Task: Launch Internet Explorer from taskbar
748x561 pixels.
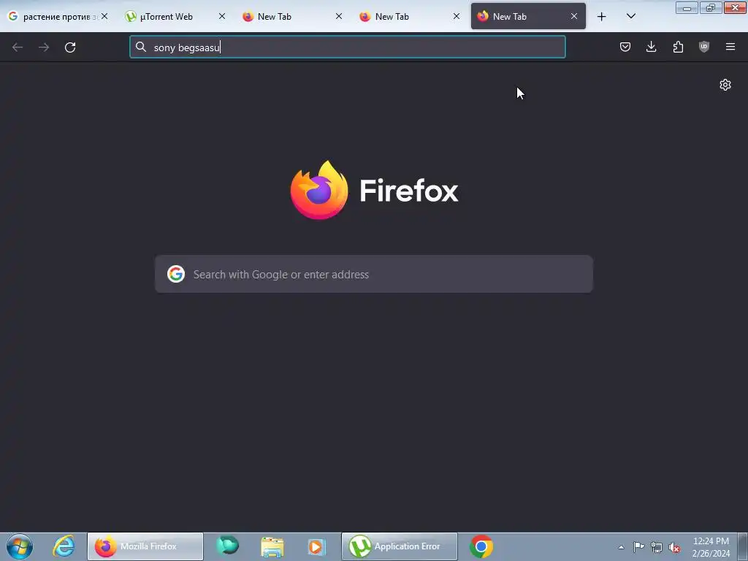Action: [64, 546]
